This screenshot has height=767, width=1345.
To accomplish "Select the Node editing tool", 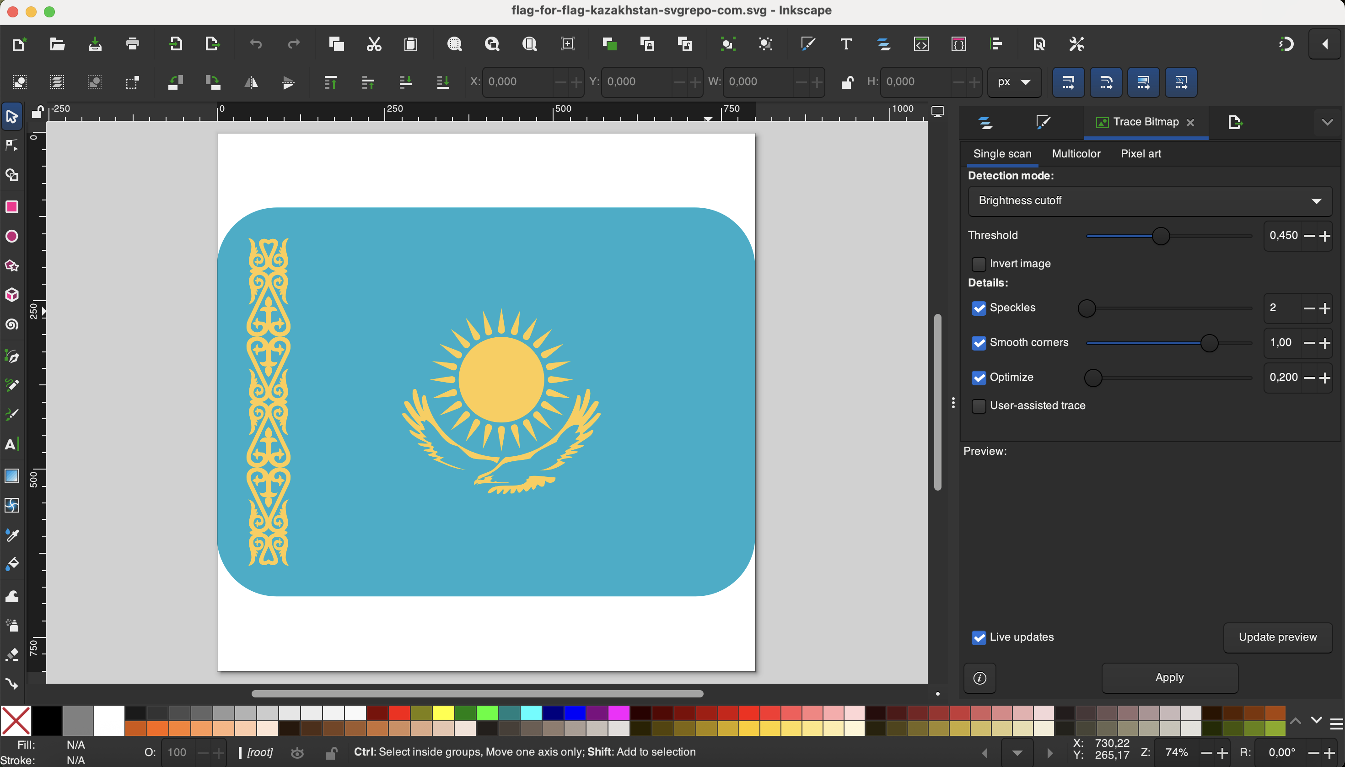I will [x=11, y=146].
